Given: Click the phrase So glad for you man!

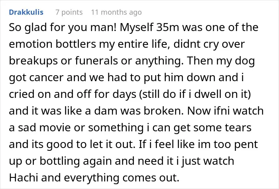Looking at the screenshot, I should (63, 27).
